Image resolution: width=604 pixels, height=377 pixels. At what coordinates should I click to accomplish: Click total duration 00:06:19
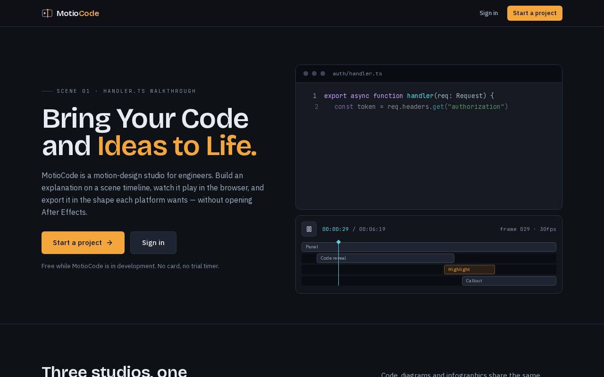(x=372, y=229)
